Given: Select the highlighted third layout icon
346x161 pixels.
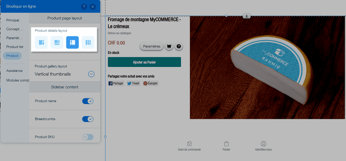Looking at the screenshot, I should [x=72, y=43].
